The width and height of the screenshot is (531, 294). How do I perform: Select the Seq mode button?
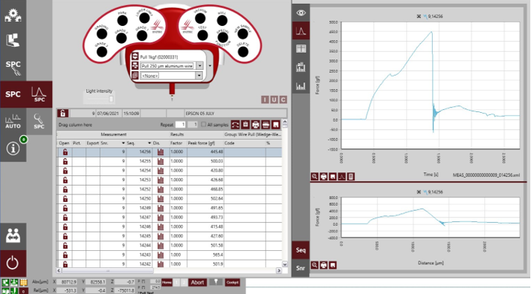coord(300,250)
